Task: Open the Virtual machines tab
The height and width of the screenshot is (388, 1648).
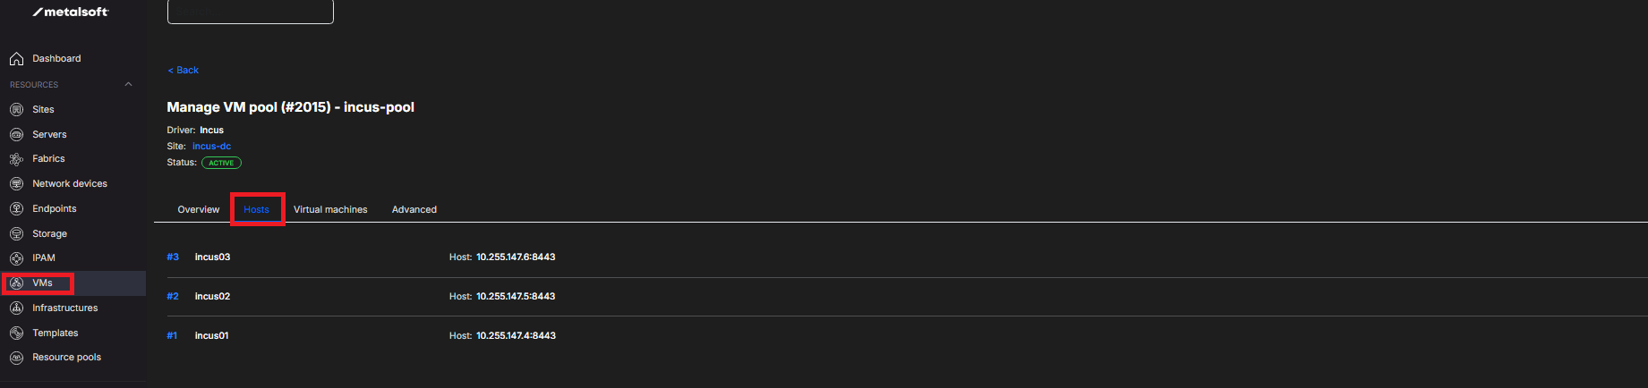Action: [x=330, y=210]
